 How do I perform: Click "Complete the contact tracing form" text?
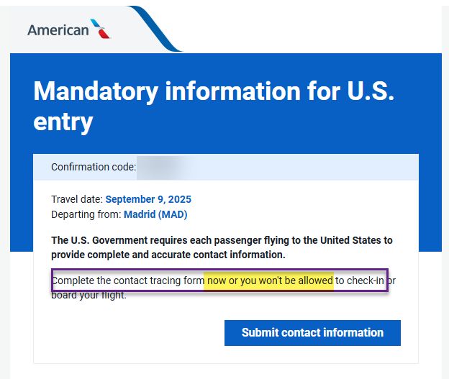tap(128, 280)
